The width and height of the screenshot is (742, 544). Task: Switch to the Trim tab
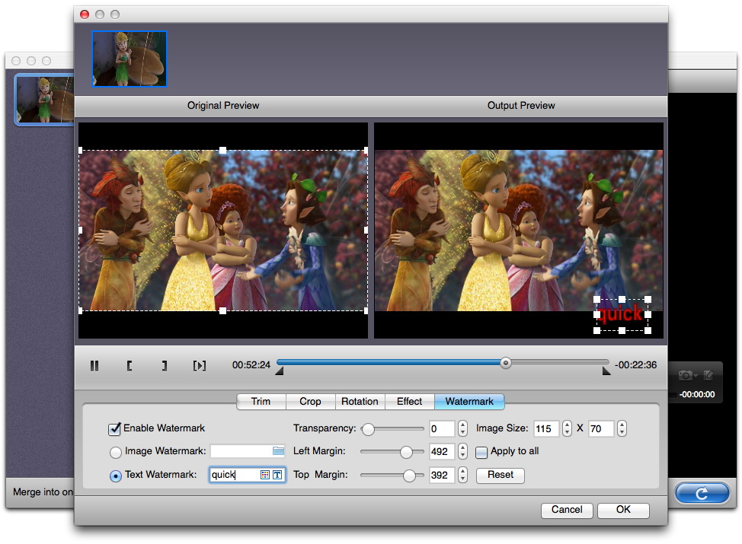click(261, 401)
